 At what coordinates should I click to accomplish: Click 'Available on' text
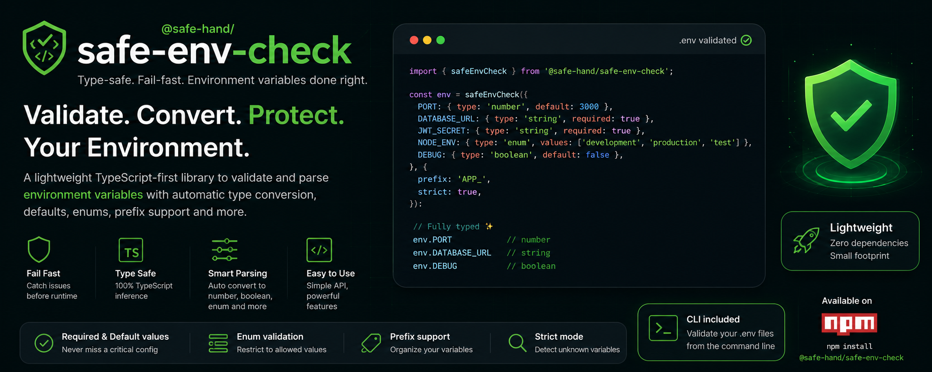846,301
